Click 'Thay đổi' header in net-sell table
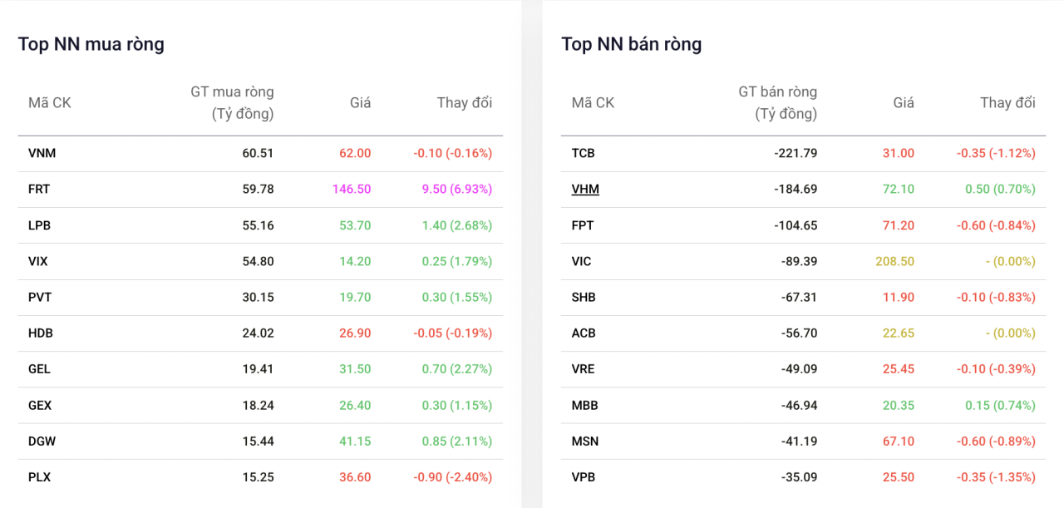 [x=1007, y=102]
